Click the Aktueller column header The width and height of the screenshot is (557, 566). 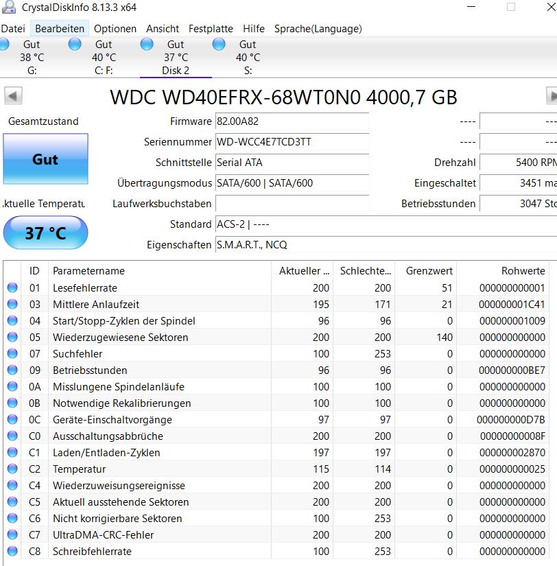(x=302, y=271)
